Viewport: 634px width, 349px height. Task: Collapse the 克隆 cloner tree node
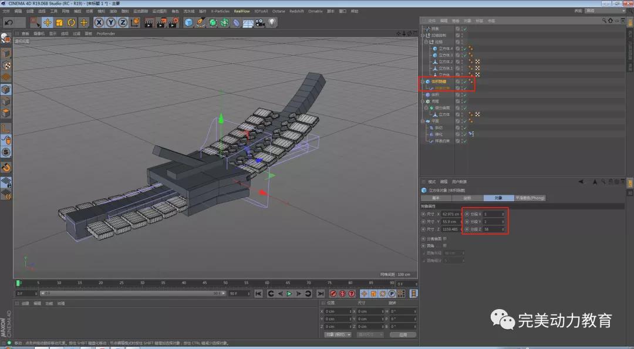pos(423,101)
